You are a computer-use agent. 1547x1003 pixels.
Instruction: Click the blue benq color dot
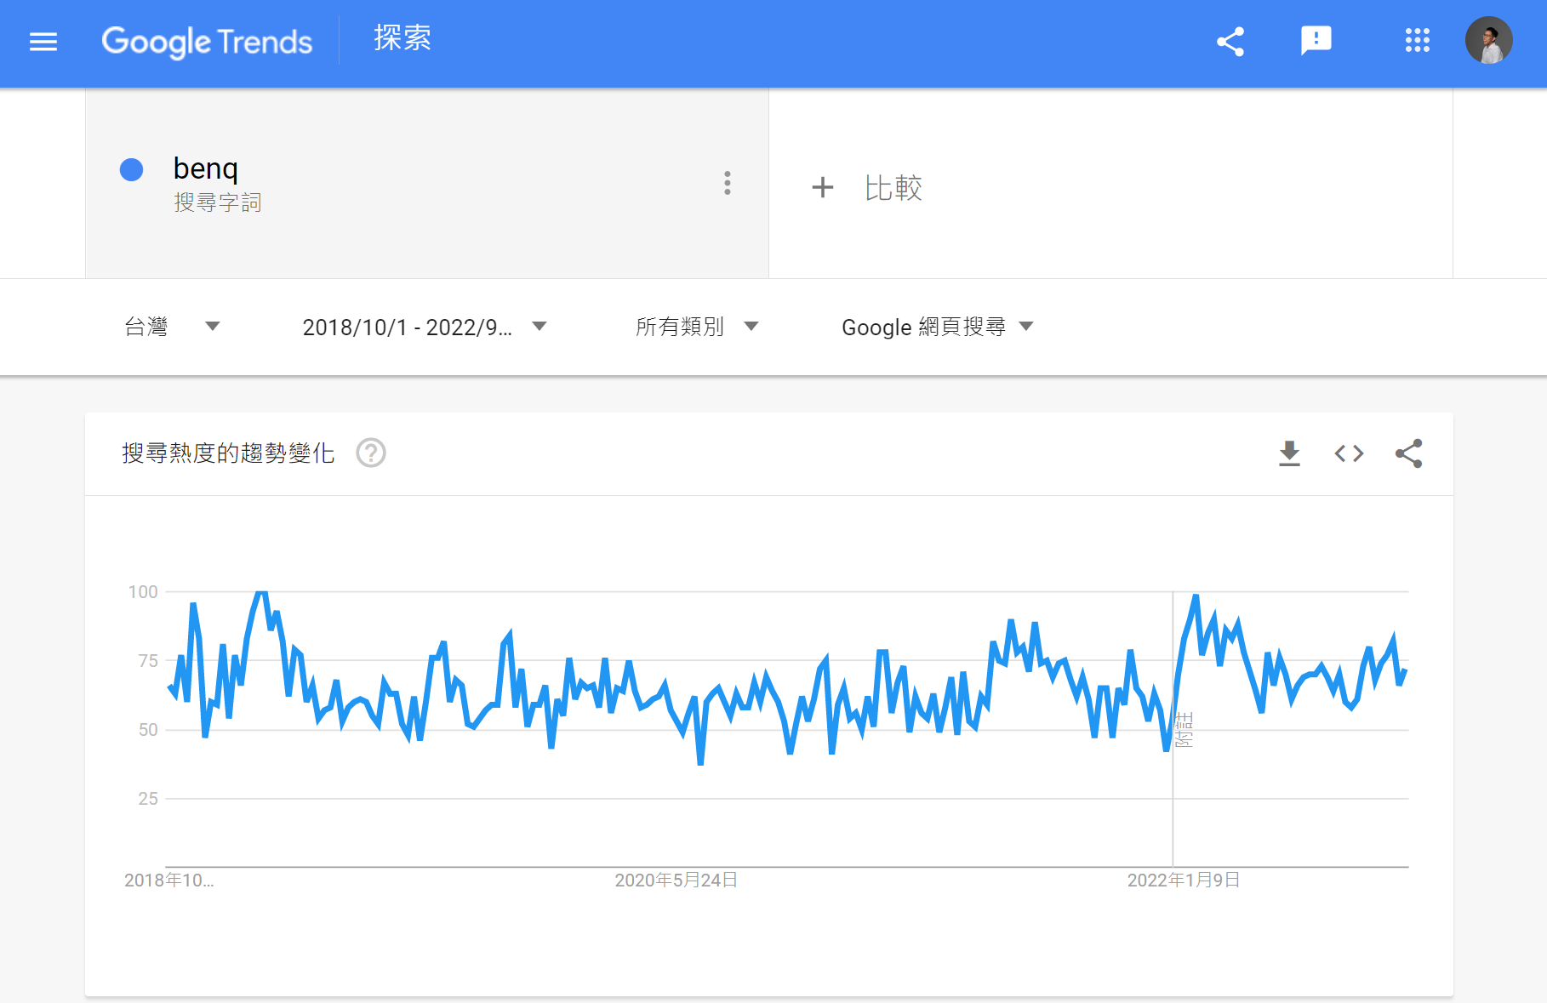point(132,170)
